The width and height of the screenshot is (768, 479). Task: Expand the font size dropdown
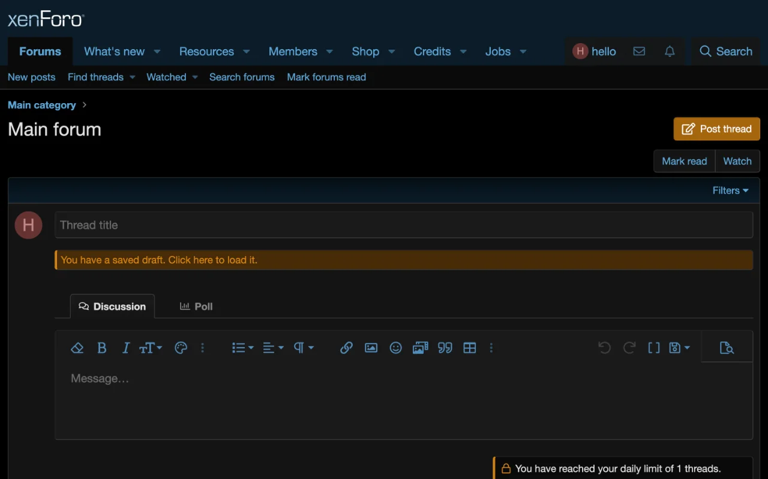[151, 348]
